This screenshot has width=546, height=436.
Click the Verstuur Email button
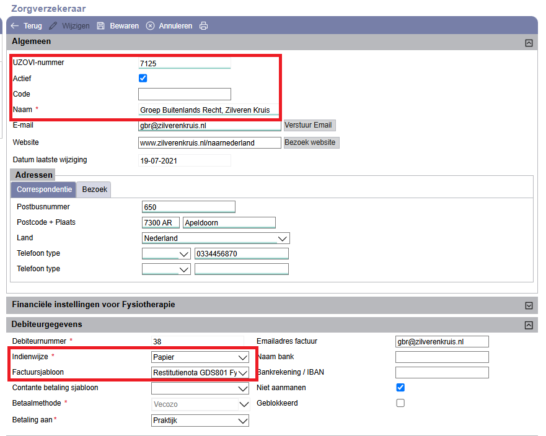pos(309,125)
